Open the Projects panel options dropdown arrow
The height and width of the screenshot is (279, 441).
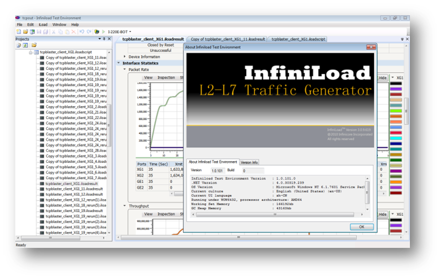tap(99, 39)
